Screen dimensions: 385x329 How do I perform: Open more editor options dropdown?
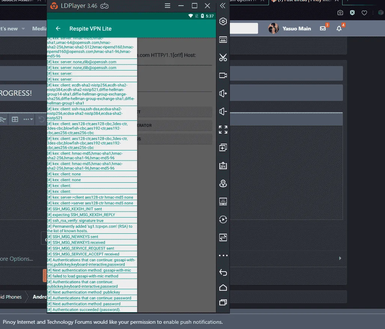pyautogui.click(x=28, y=119)
